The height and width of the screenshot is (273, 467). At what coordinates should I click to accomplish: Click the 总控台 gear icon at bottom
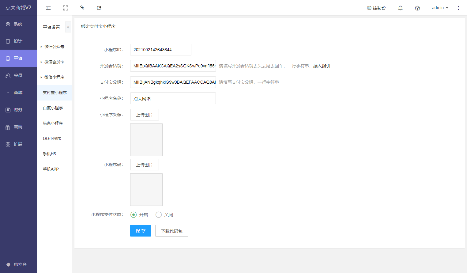coord(8,264)
